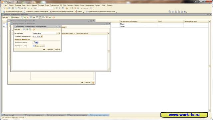
Task: Click help icon in Учетная политика window footer
Action: 93,83
